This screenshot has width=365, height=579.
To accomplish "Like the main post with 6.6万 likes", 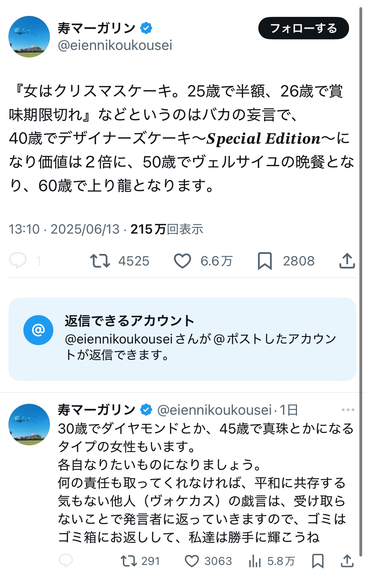I will 182,261.
